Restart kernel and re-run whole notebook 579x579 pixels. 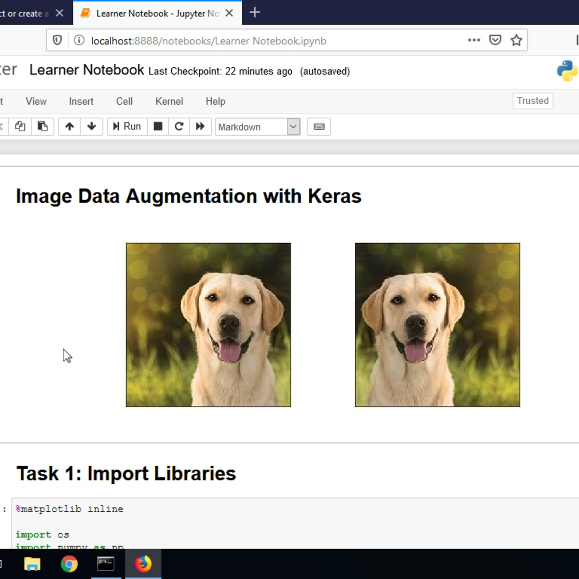click(x=200, y=126)
